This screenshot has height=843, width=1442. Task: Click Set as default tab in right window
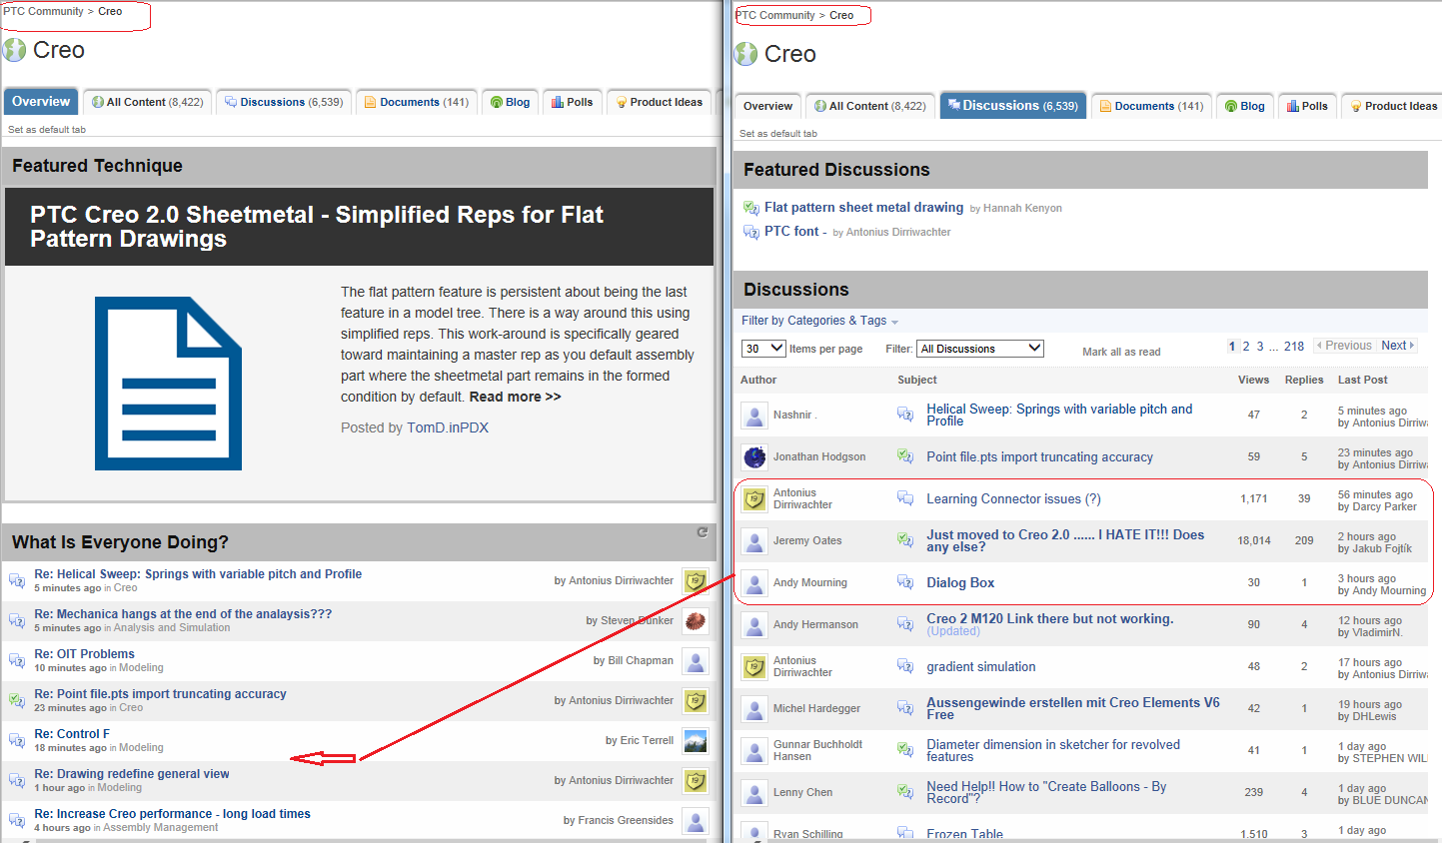tap(778, 134)
